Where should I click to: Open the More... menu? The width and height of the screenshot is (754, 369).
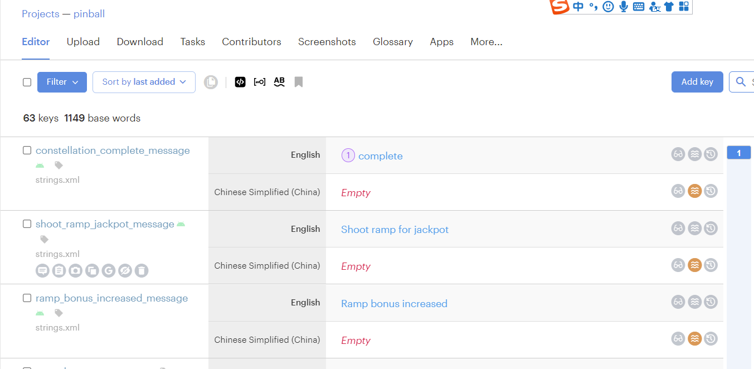click(x=486, y=42)
